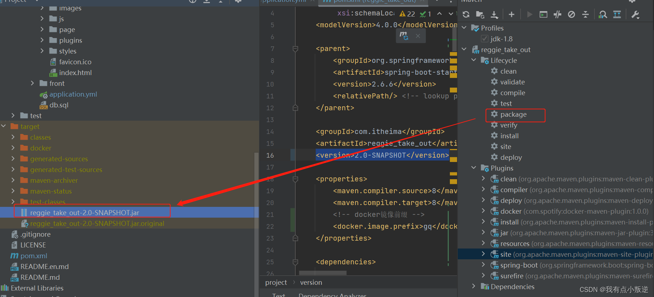Go to next highlighted error arrow
654x297 pixels.
pos(451,14)
